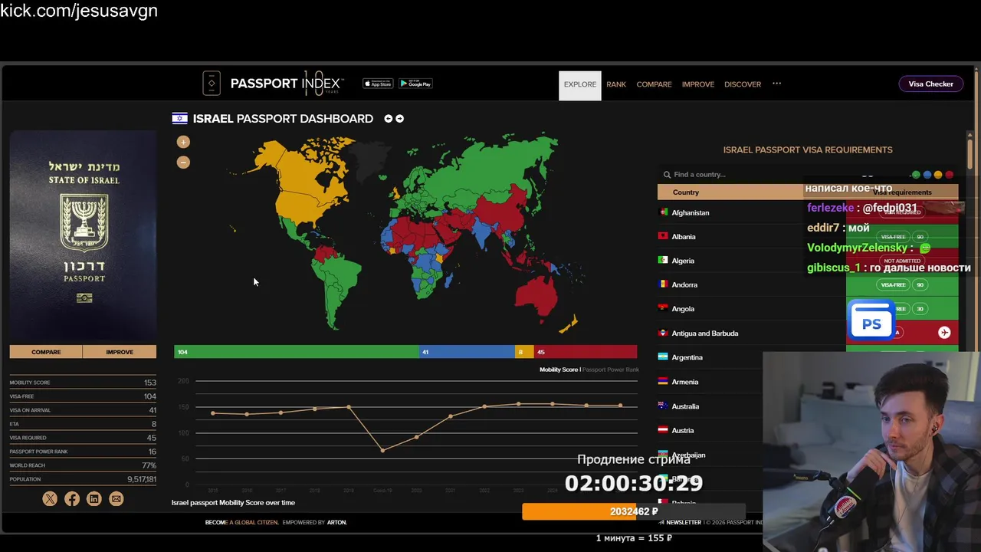Click the ARTON footer link
This screenshot has height=552, width=981.
(x=337, y=522)
